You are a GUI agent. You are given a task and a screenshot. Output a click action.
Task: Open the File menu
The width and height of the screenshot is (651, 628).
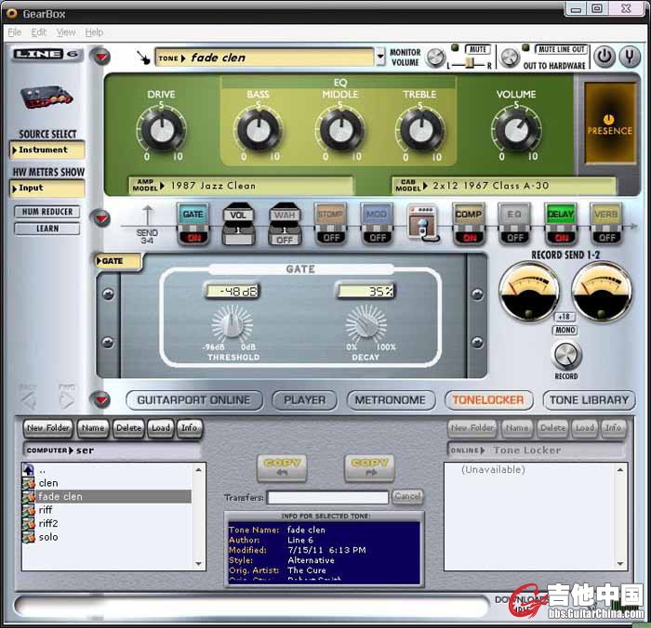[15, 33]
